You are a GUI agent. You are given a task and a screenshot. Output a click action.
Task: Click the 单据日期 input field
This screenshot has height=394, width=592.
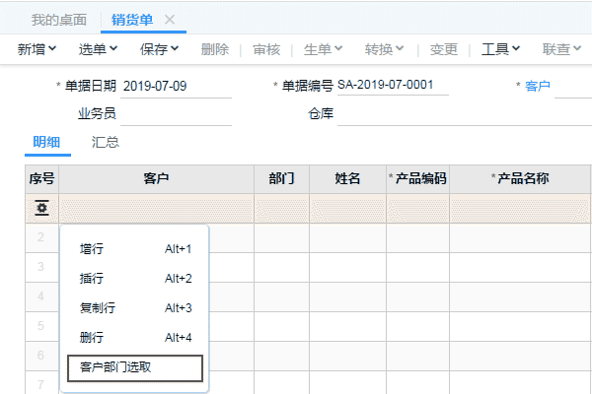point(176,86)
